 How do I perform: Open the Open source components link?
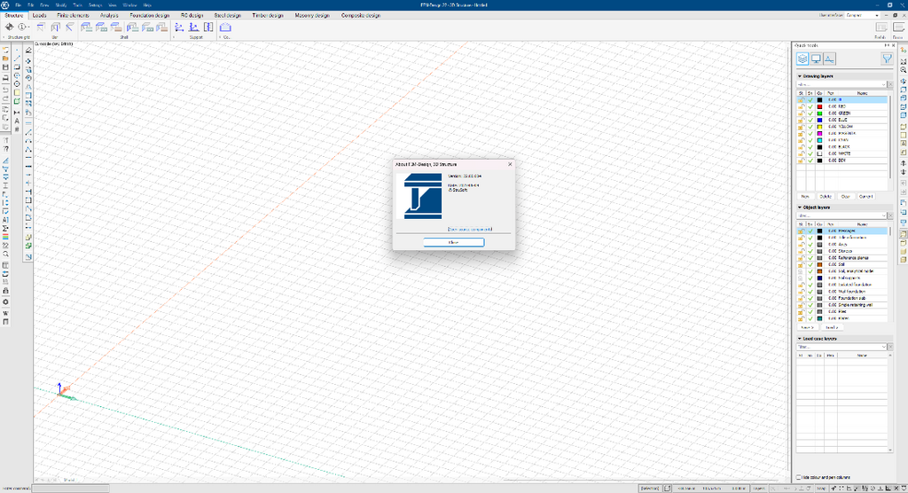click(470, 230)
